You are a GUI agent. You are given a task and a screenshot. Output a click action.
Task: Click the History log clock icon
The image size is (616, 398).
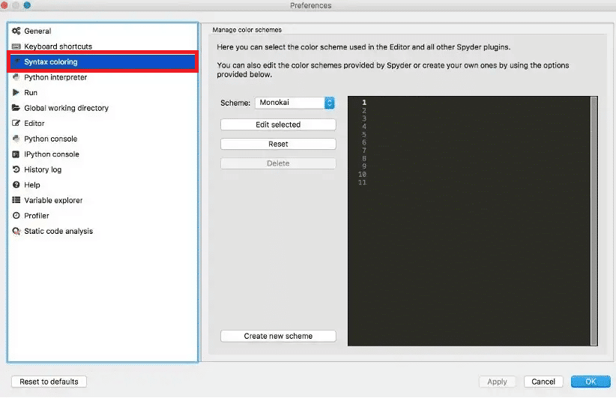(x=16, y=169)
